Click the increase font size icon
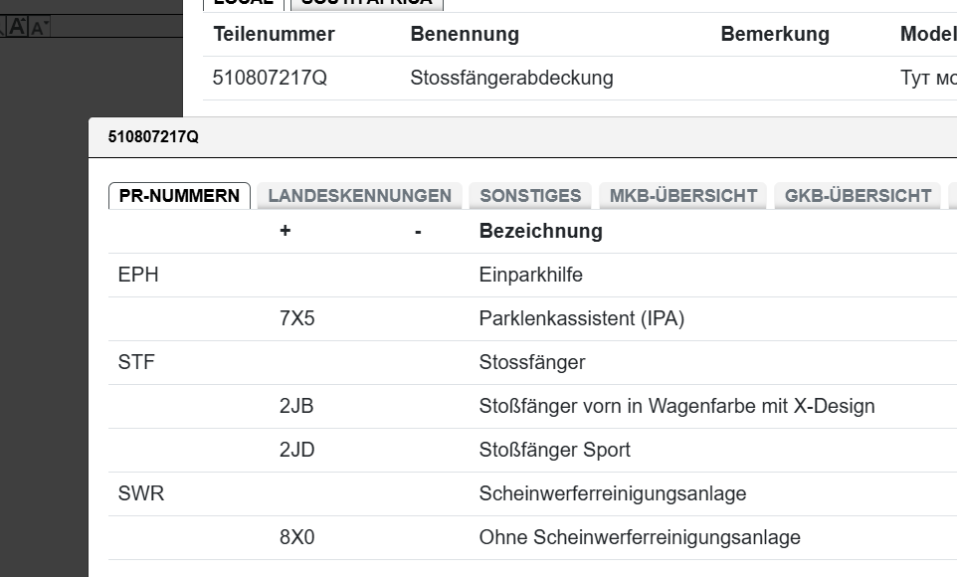The image size is (957, 577). point(18,27)
